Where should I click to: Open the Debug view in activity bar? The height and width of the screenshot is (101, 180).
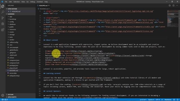(3, 24)
